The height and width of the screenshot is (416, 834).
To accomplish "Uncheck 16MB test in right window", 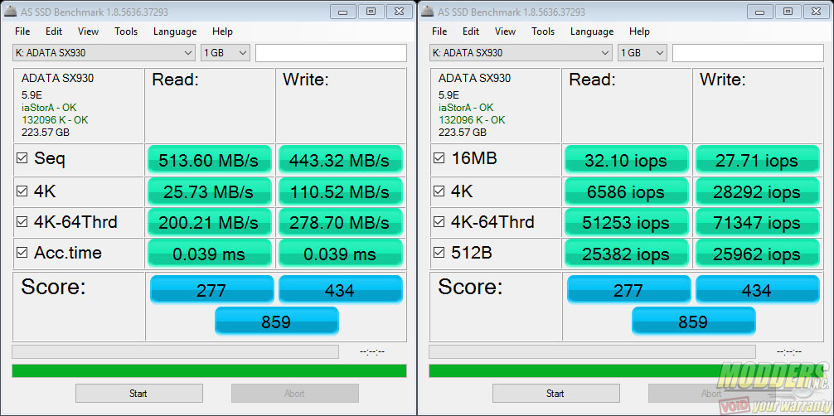I will click(x=439, y=158).
